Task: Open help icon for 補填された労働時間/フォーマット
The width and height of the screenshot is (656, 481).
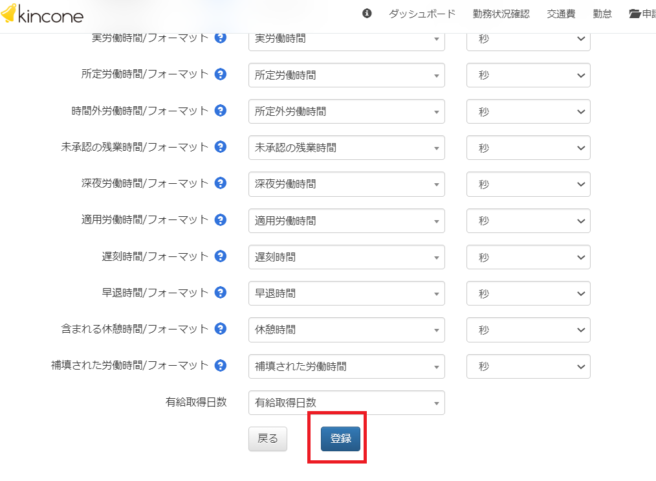Action: click(x=221, y=366)
